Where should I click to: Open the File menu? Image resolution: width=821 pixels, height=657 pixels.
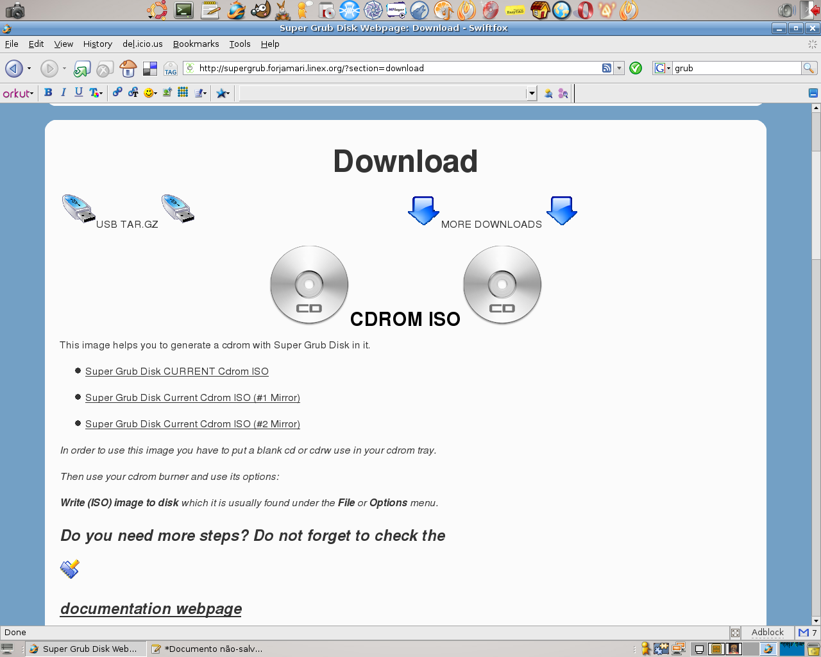tap(12, 44)
